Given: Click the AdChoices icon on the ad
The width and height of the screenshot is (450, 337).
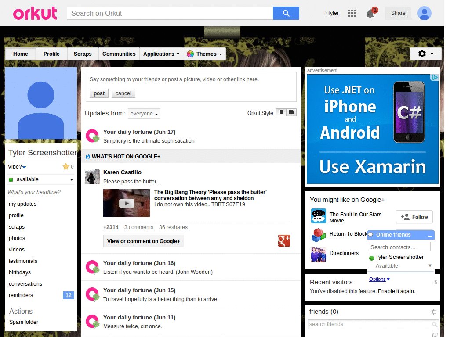Looking at the screenshot, I should coord(435,77).
